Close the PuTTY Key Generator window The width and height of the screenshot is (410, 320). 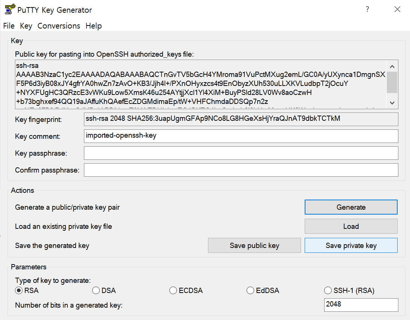(397, 9)
